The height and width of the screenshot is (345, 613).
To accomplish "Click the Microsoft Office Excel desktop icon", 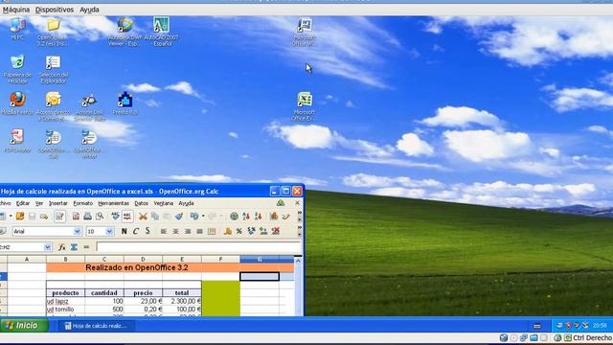I will (x=305, y=106).
